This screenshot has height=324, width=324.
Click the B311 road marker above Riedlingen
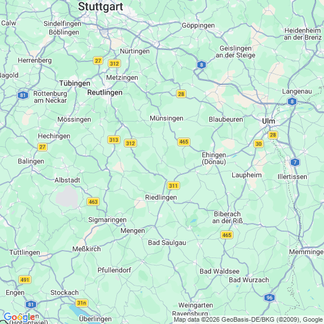click(x=173, y=186)
